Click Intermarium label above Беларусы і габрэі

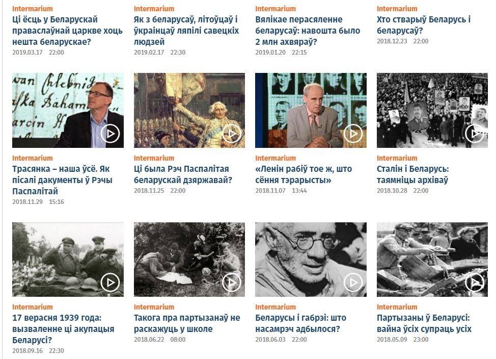click(275, 306)
